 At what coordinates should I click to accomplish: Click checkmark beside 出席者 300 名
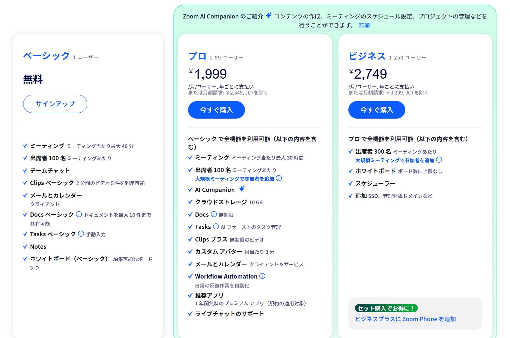350,152
